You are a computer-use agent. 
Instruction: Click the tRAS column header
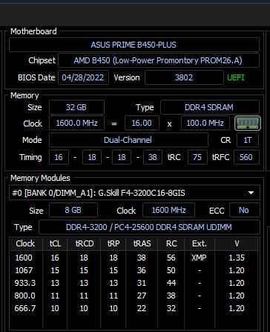pos(142,243)
